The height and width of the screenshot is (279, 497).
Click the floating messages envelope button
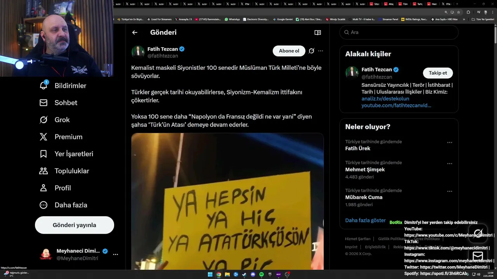point(478,256)
